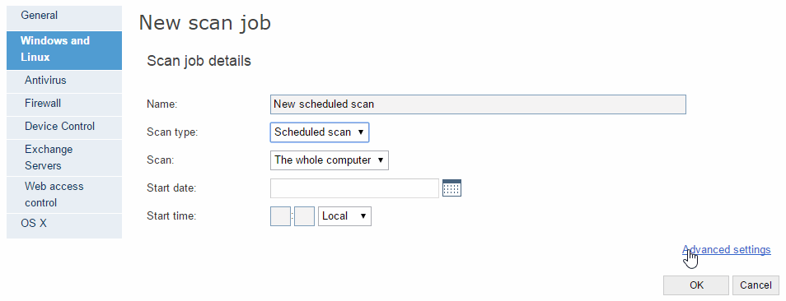
Task: Expand the Local time zone dropdown
Action: coord(345,216)
